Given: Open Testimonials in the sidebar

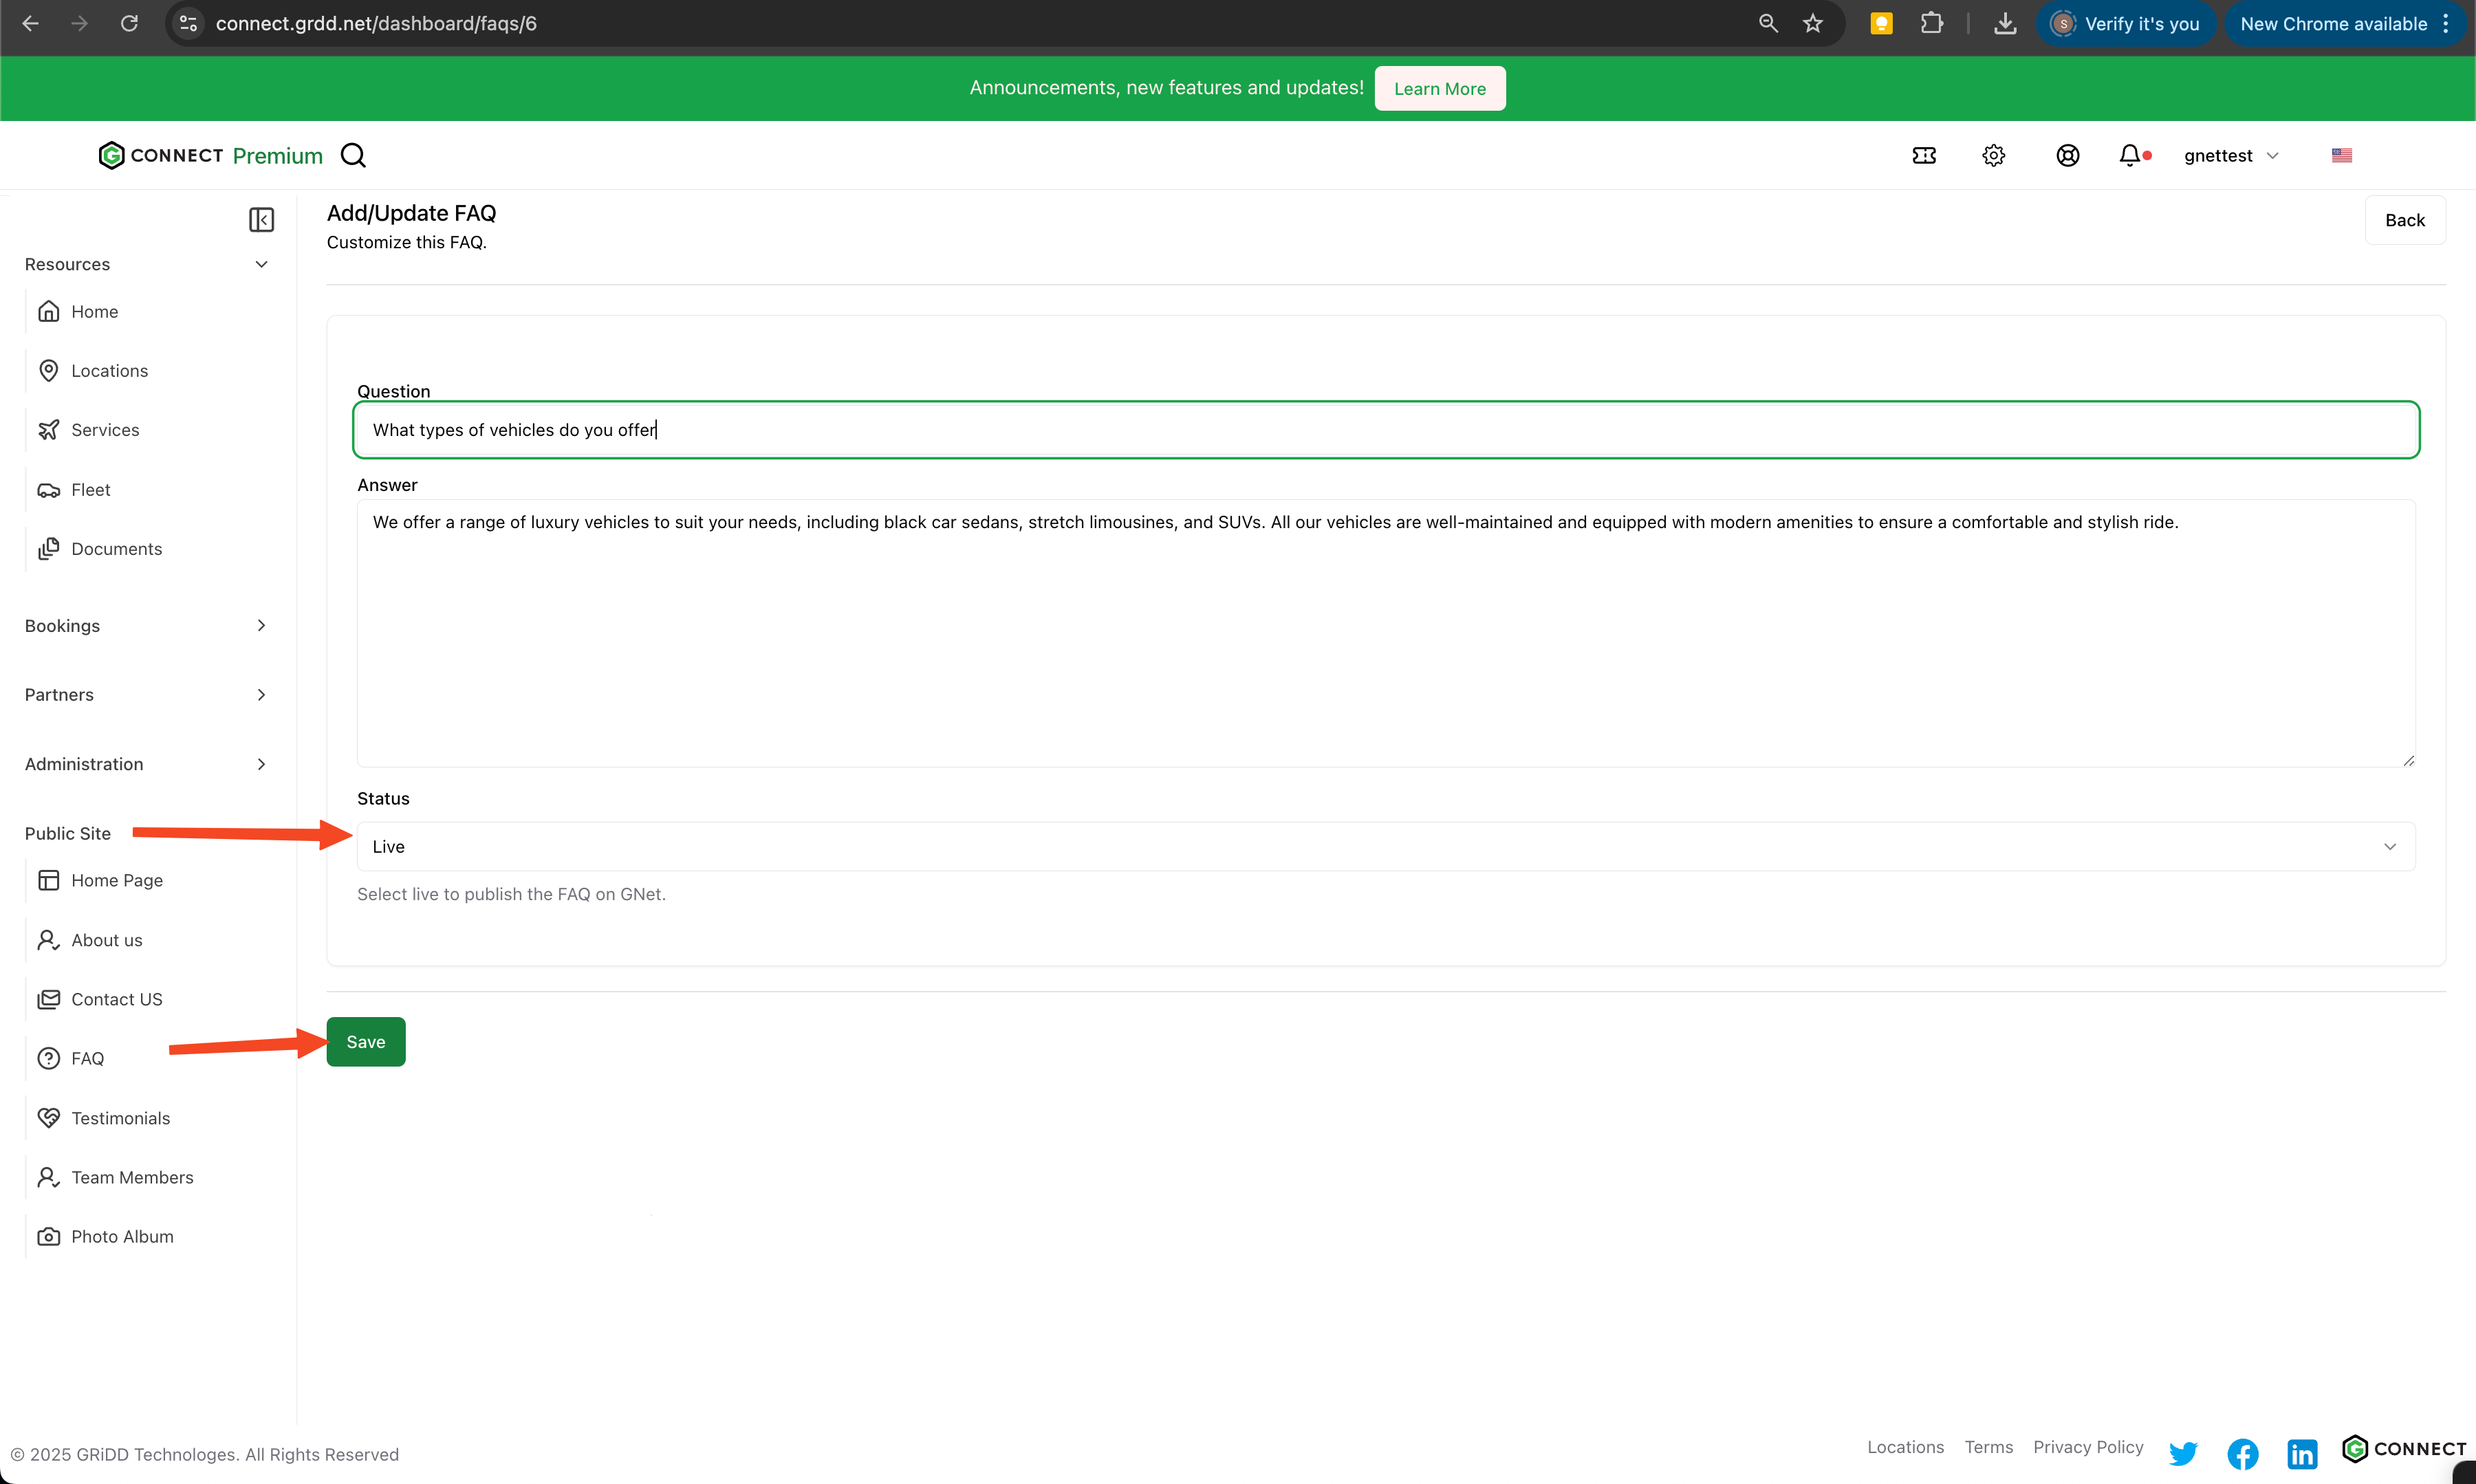Looking at the screenshot, I should 120,1118.
